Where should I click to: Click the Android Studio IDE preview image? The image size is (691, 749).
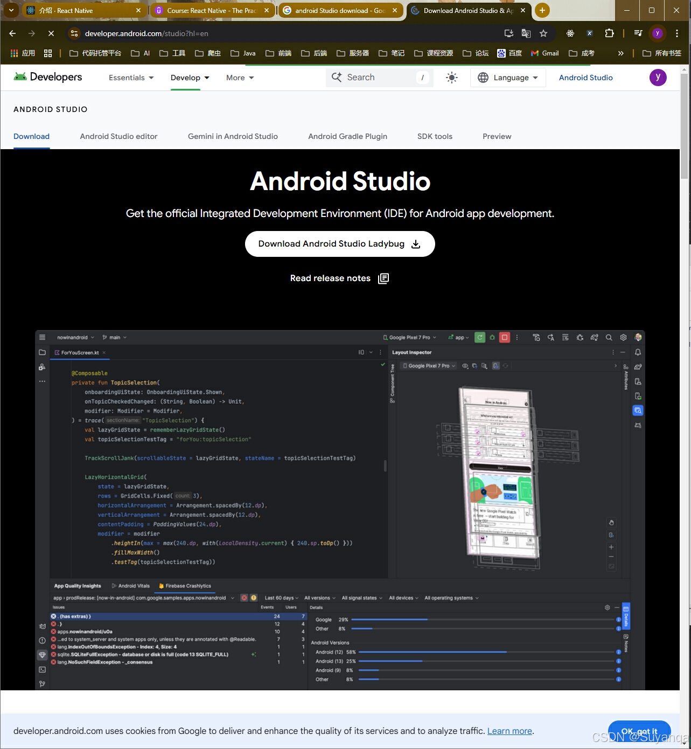click(340, 509)
